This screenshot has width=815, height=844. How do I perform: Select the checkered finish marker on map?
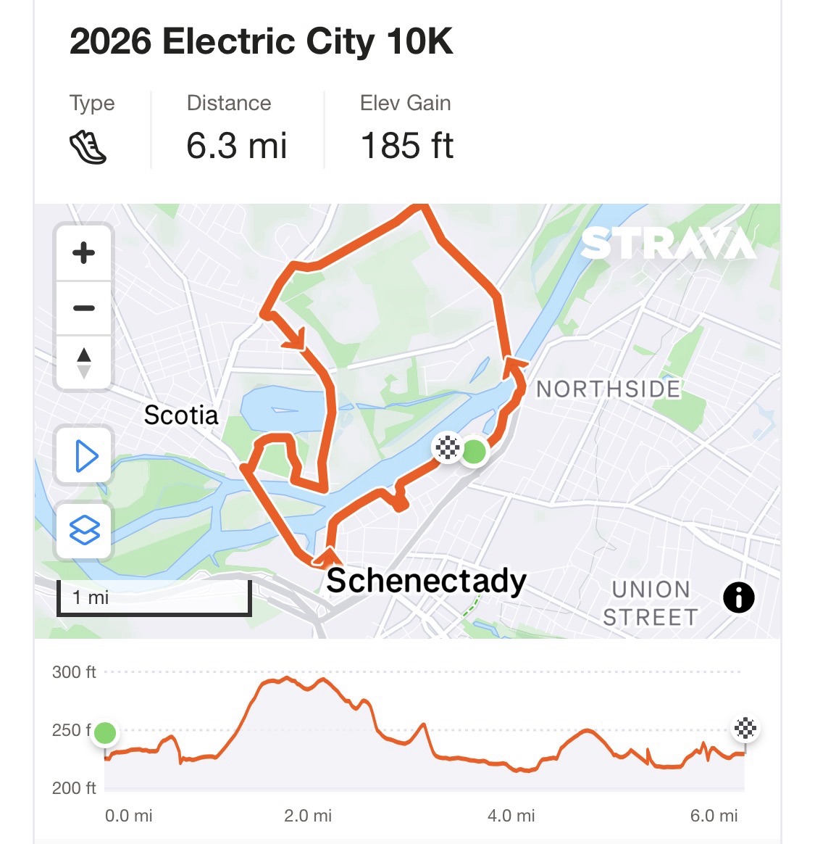pos(447,448)
